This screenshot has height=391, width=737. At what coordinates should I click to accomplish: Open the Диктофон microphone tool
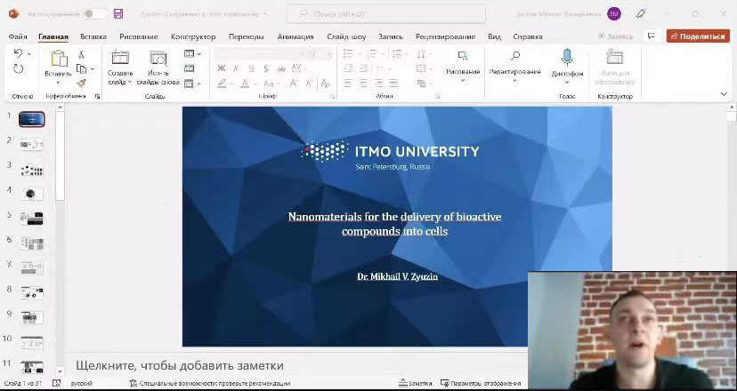(567, 59)
